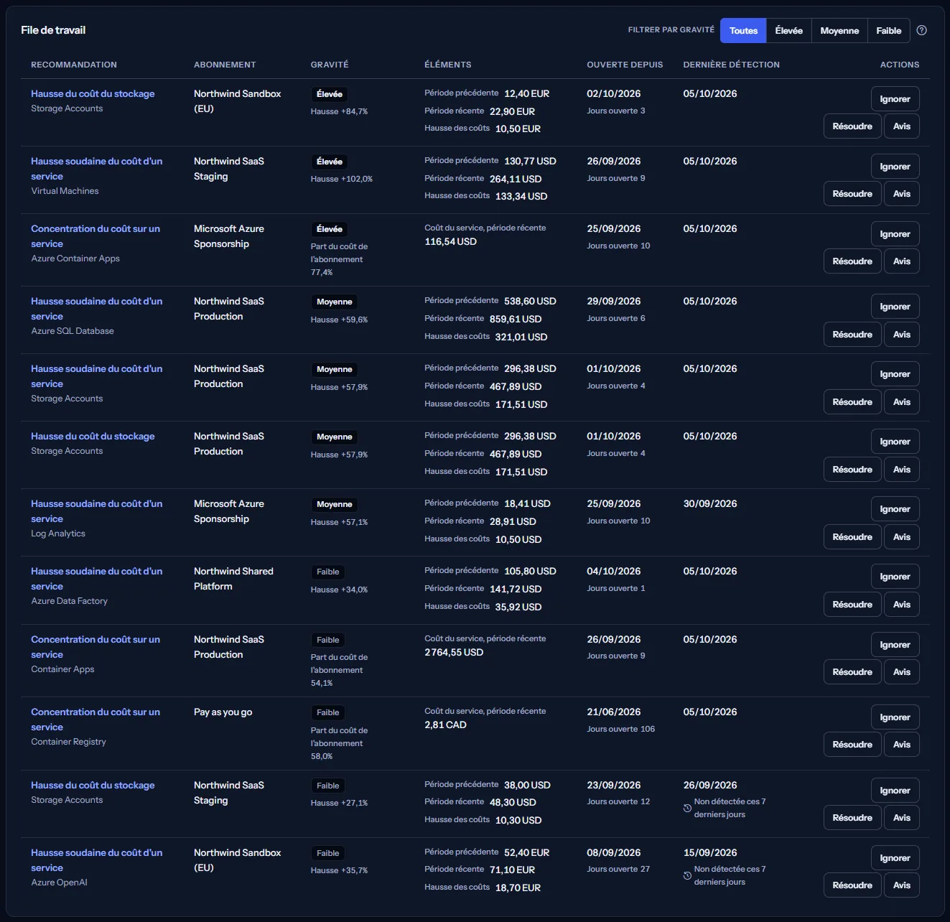This screenshot has height=922, width=950.
Task: Click the 'Hausse +102,0%' severity detail
Action: (341, 179)
